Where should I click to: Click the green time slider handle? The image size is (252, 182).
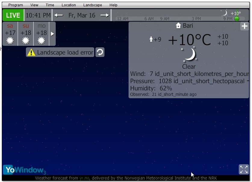pos(237,19)
